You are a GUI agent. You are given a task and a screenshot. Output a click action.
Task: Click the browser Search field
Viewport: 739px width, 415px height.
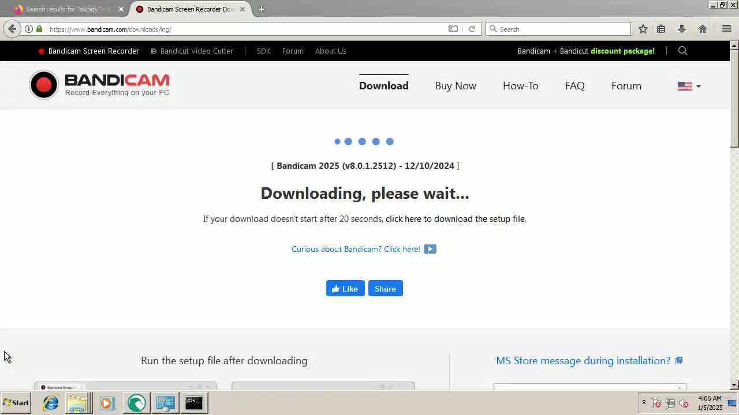[x=558, y=29]
